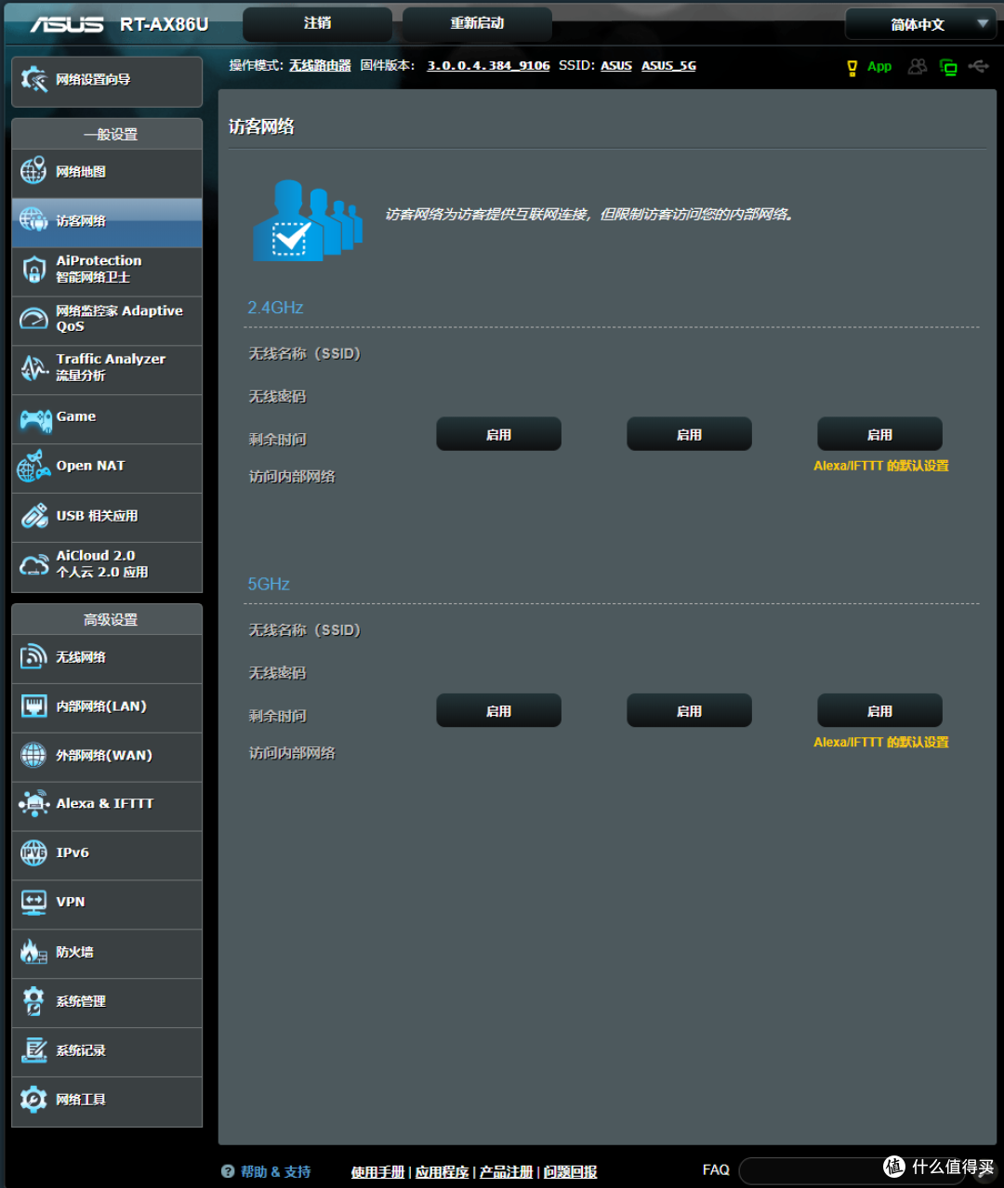Click the Game controller icon

point(36,420)
